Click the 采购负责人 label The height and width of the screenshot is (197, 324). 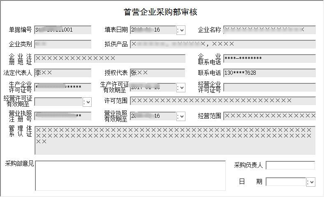tap(248, 165)
